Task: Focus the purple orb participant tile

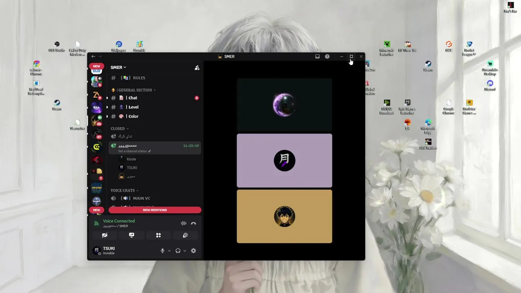Action: 285,105
